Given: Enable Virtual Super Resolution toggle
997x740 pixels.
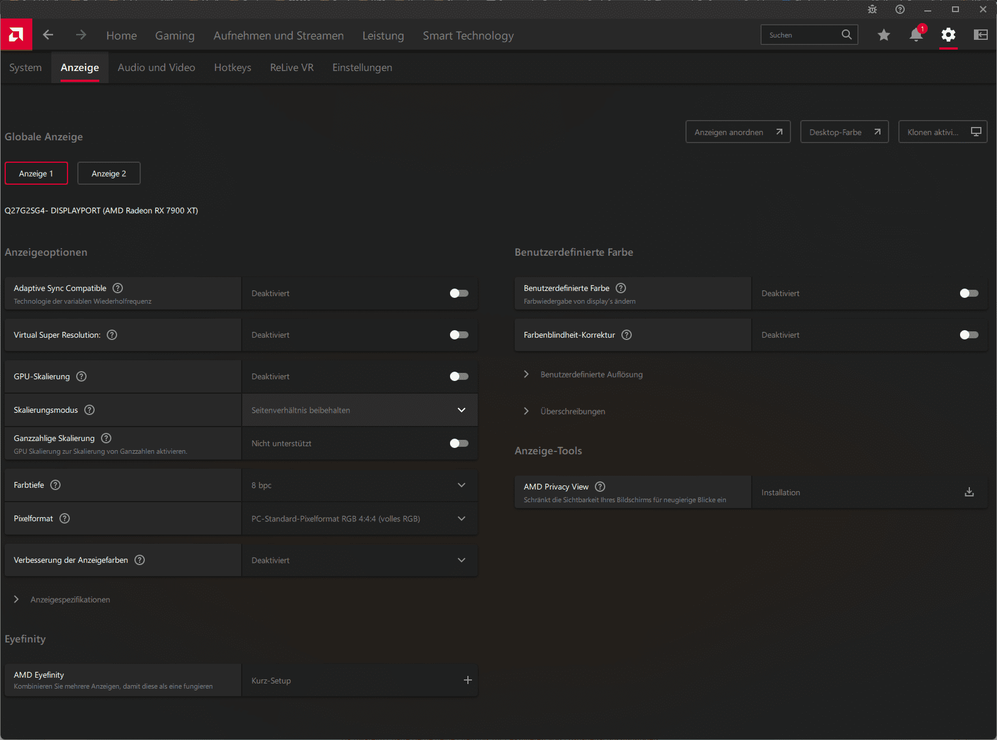Looking at the screenshot, I should click(x=459, y=335).
